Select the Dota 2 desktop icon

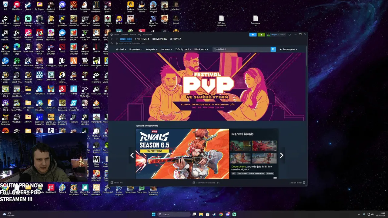point(62,48)
